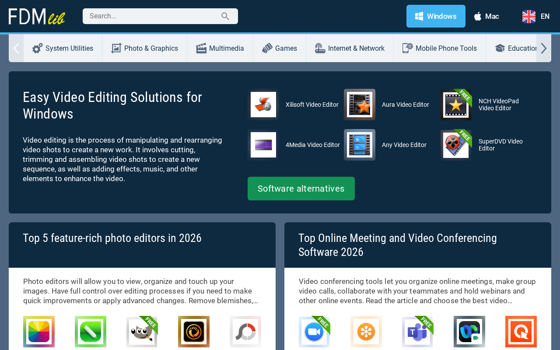This screenshot has width=560, height=350.
Task: Click the Software alternatives button
Action: (x=301, y=189)
